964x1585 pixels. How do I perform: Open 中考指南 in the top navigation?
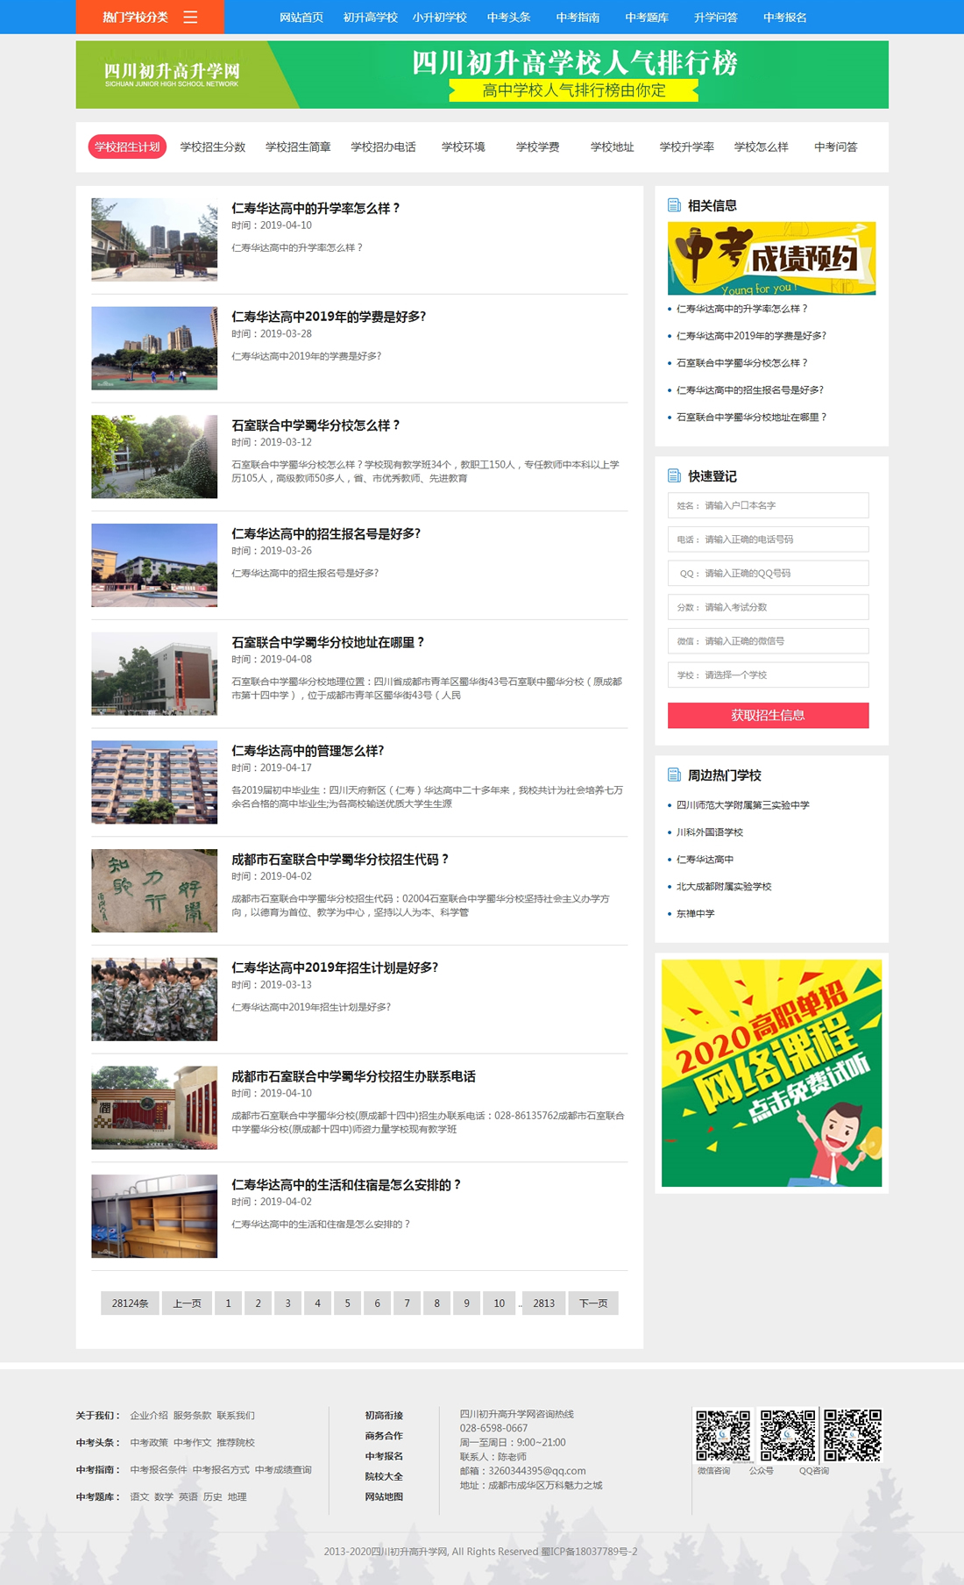[x=578, y=18]
